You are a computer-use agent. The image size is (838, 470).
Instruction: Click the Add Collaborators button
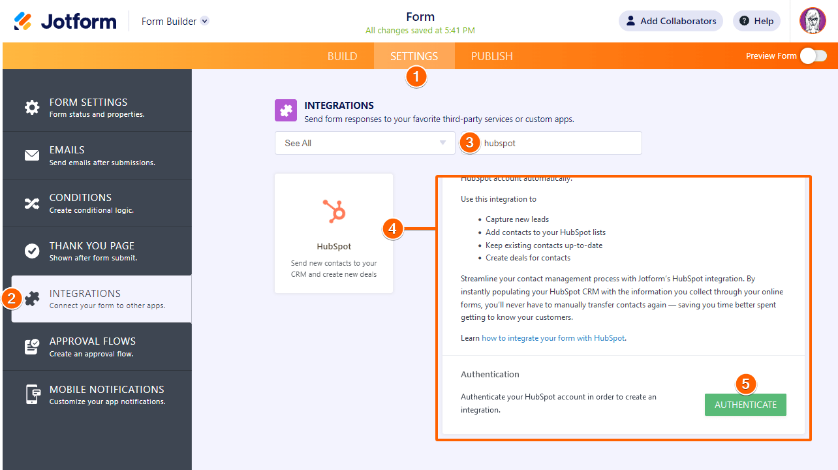pos(671,21)
